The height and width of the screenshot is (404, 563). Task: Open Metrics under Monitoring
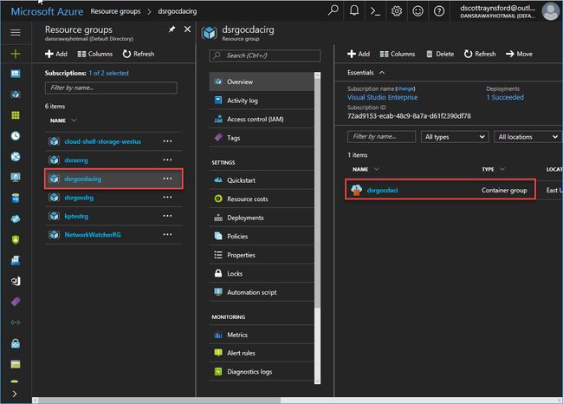262,335
